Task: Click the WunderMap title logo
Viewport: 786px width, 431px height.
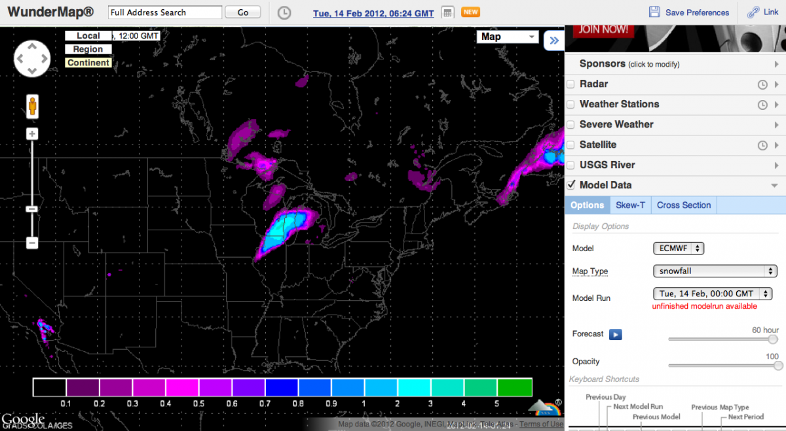Action: coord(50,12)
